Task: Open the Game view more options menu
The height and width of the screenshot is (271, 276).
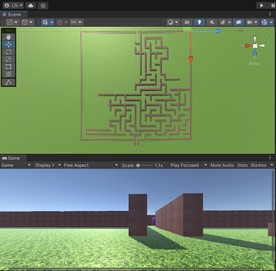Action: (x=270, y=158)
